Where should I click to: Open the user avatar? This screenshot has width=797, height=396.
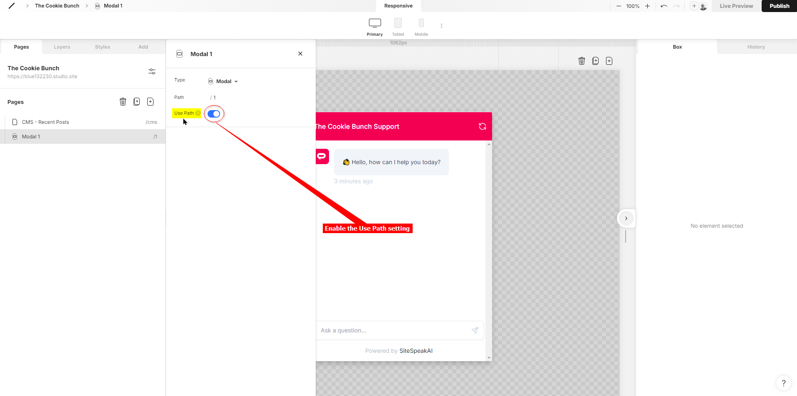[703, 7]
